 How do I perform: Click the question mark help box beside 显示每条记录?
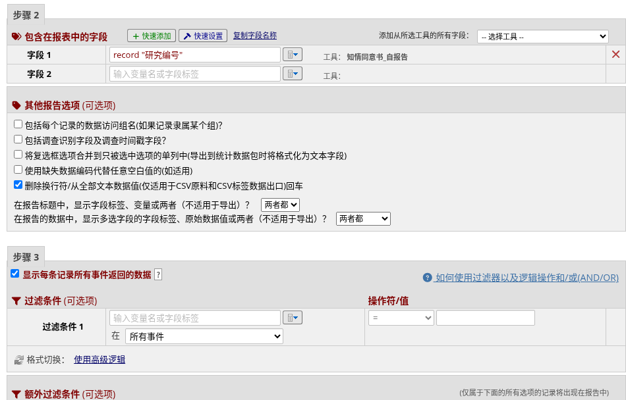pos(158,274)
